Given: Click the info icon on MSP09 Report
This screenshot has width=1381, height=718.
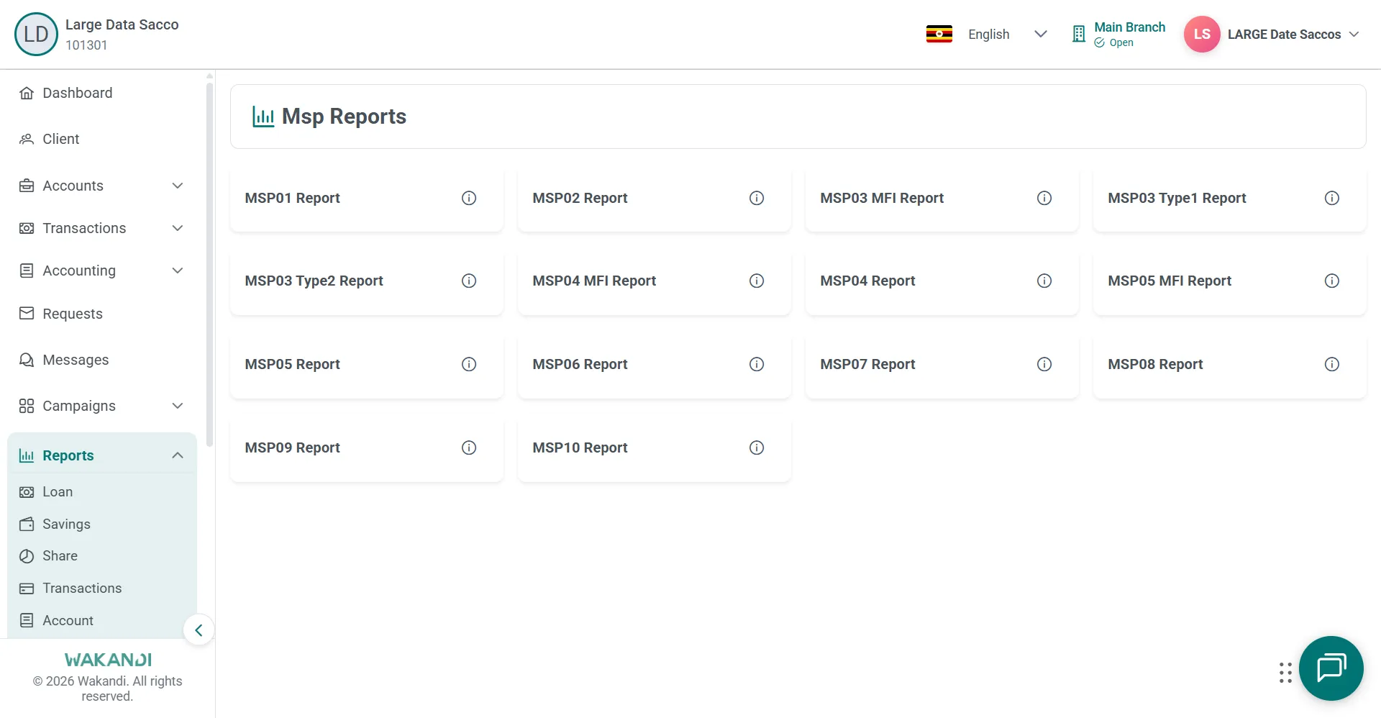Looking at the screenshot, I should (x=469, y=447).
